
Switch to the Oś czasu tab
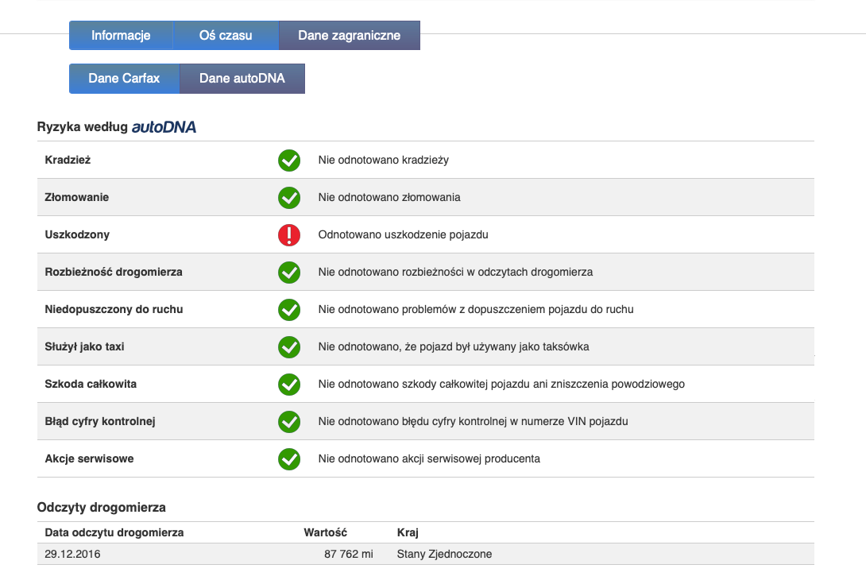point(226,36)
